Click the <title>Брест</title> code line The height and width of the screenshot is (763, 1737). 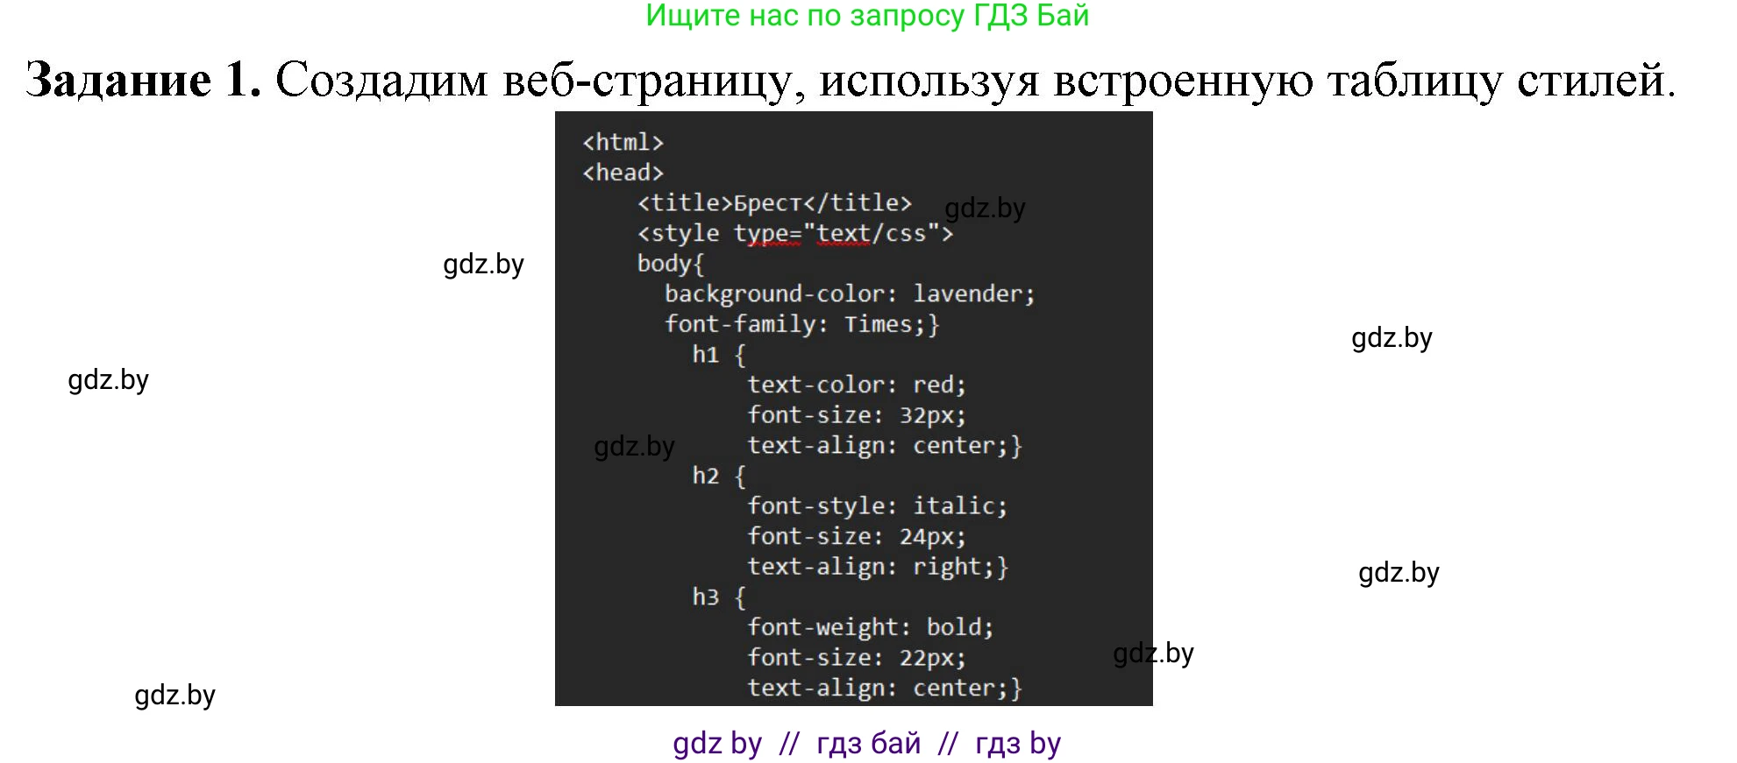pyautogui.click(x=774, y=203)
